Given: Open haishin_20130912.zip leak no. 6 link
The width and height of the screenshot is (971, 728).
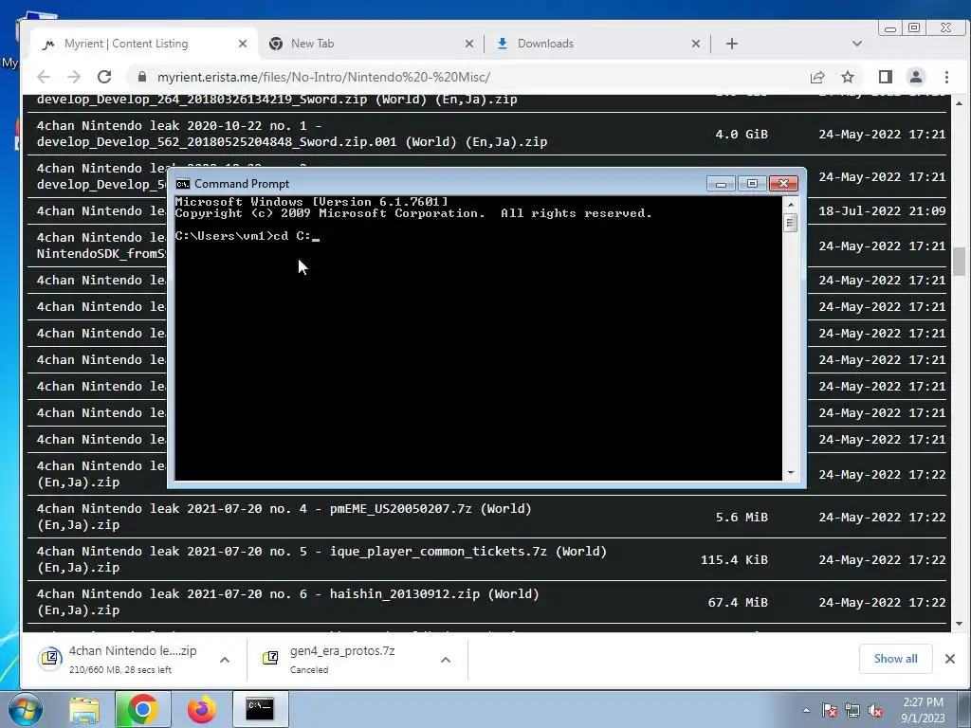Looking at the screenshot, I should 287,602.
